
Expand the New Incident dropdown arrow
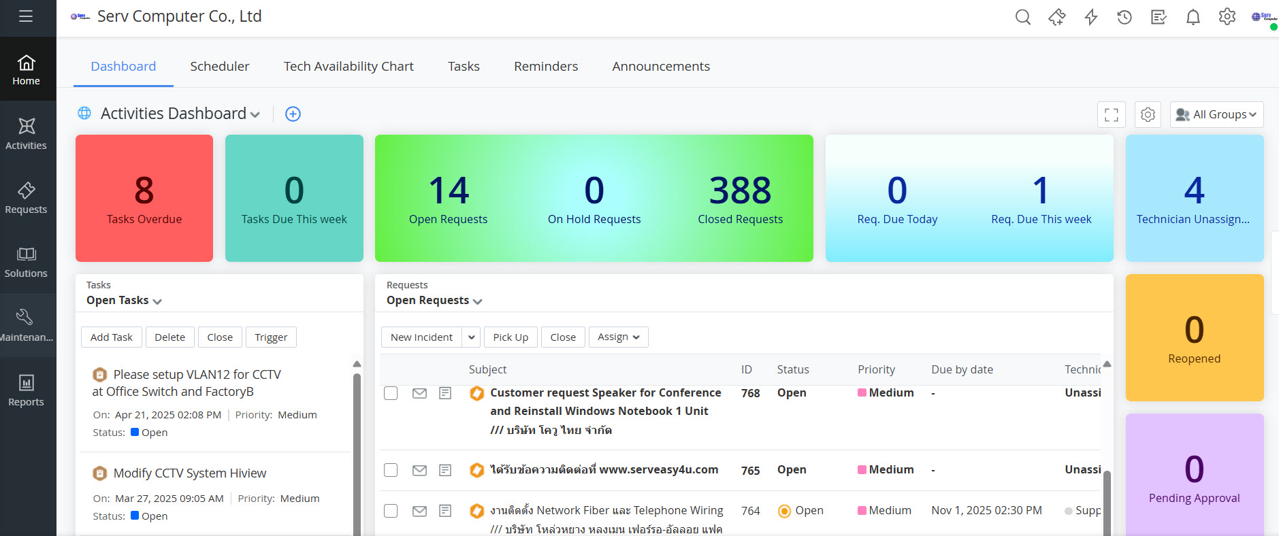[x=472, y=337]
